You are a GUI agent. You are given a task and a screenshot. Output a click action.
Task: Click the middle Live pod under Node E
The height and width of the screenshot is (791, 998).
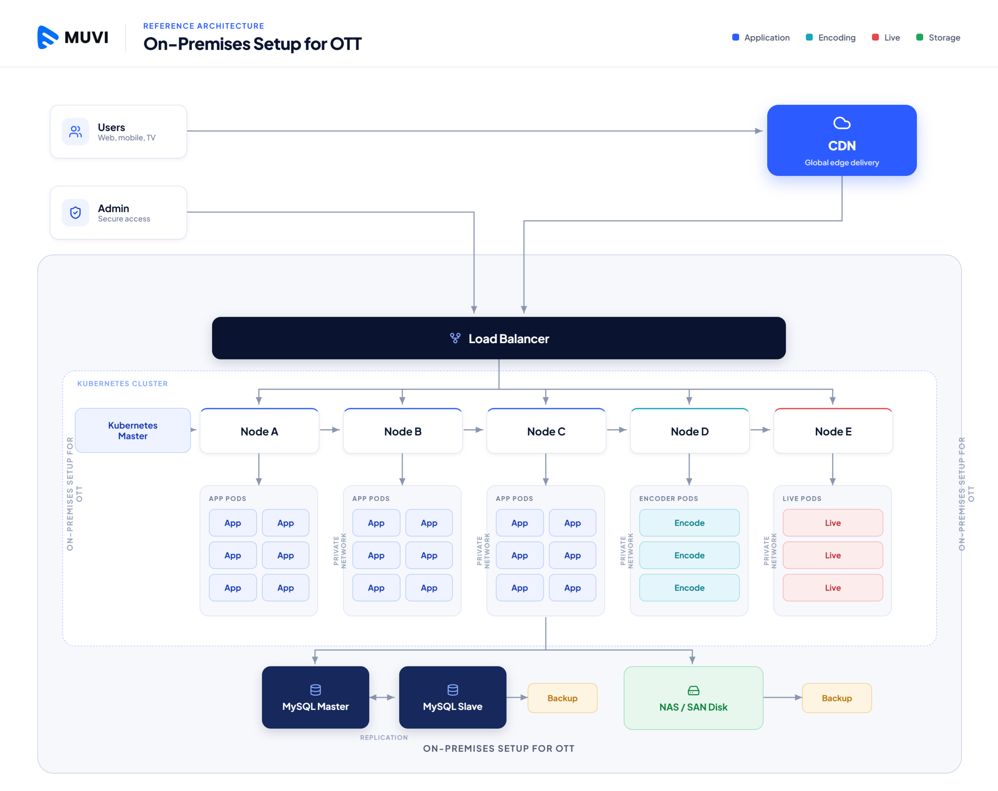(833, 555)
